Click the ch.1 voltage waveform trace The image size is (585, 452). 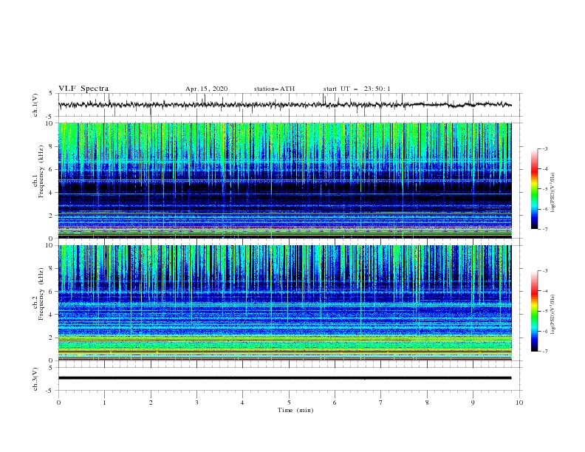284,105
